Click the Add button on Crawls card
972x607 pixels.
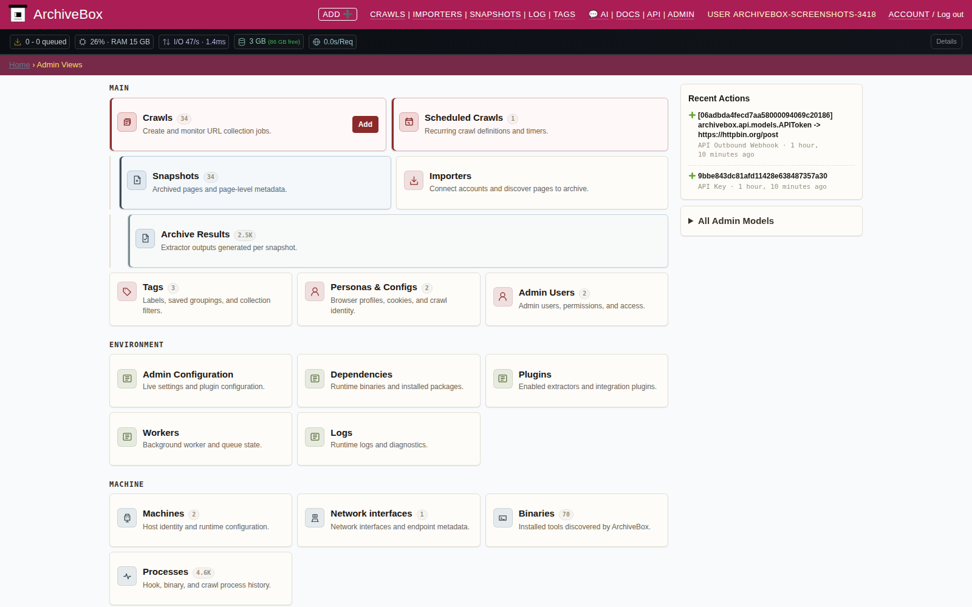(x=365, y=124)
